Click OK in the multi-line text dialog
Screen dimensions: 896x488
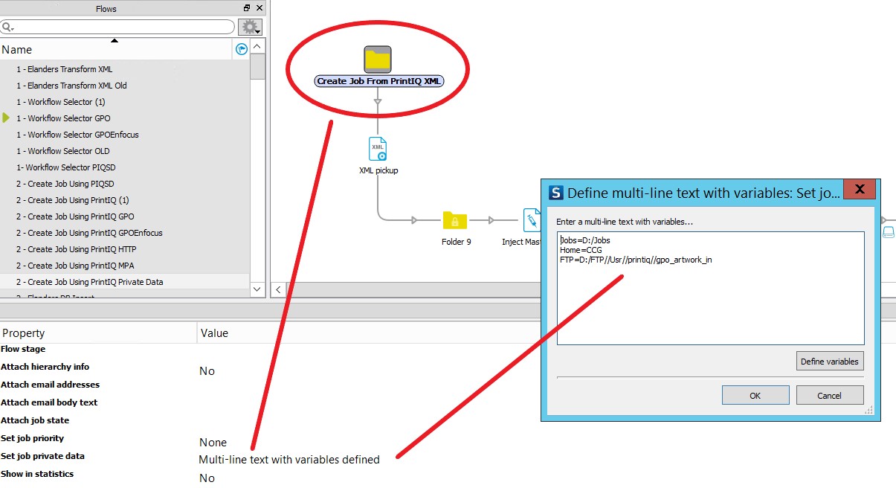pos(755,395)
